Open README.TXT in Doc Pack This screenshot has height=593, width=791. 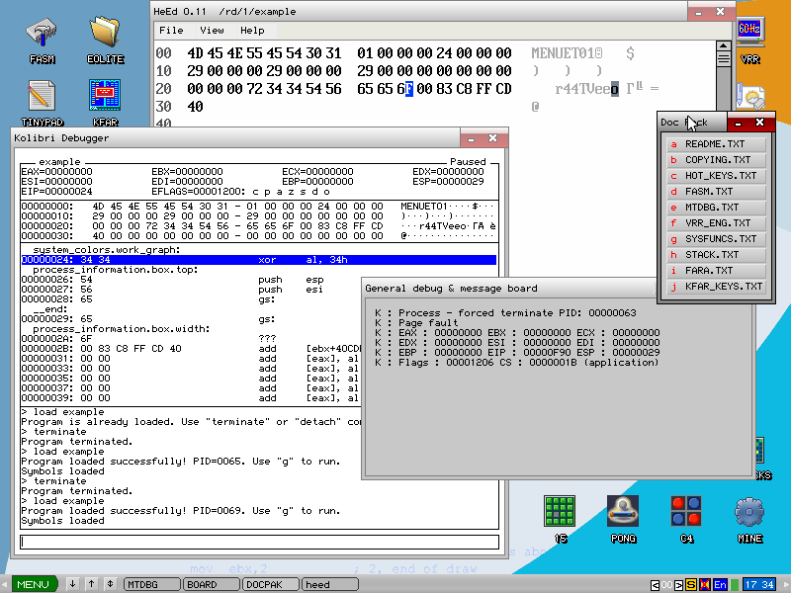pos(716,144)
